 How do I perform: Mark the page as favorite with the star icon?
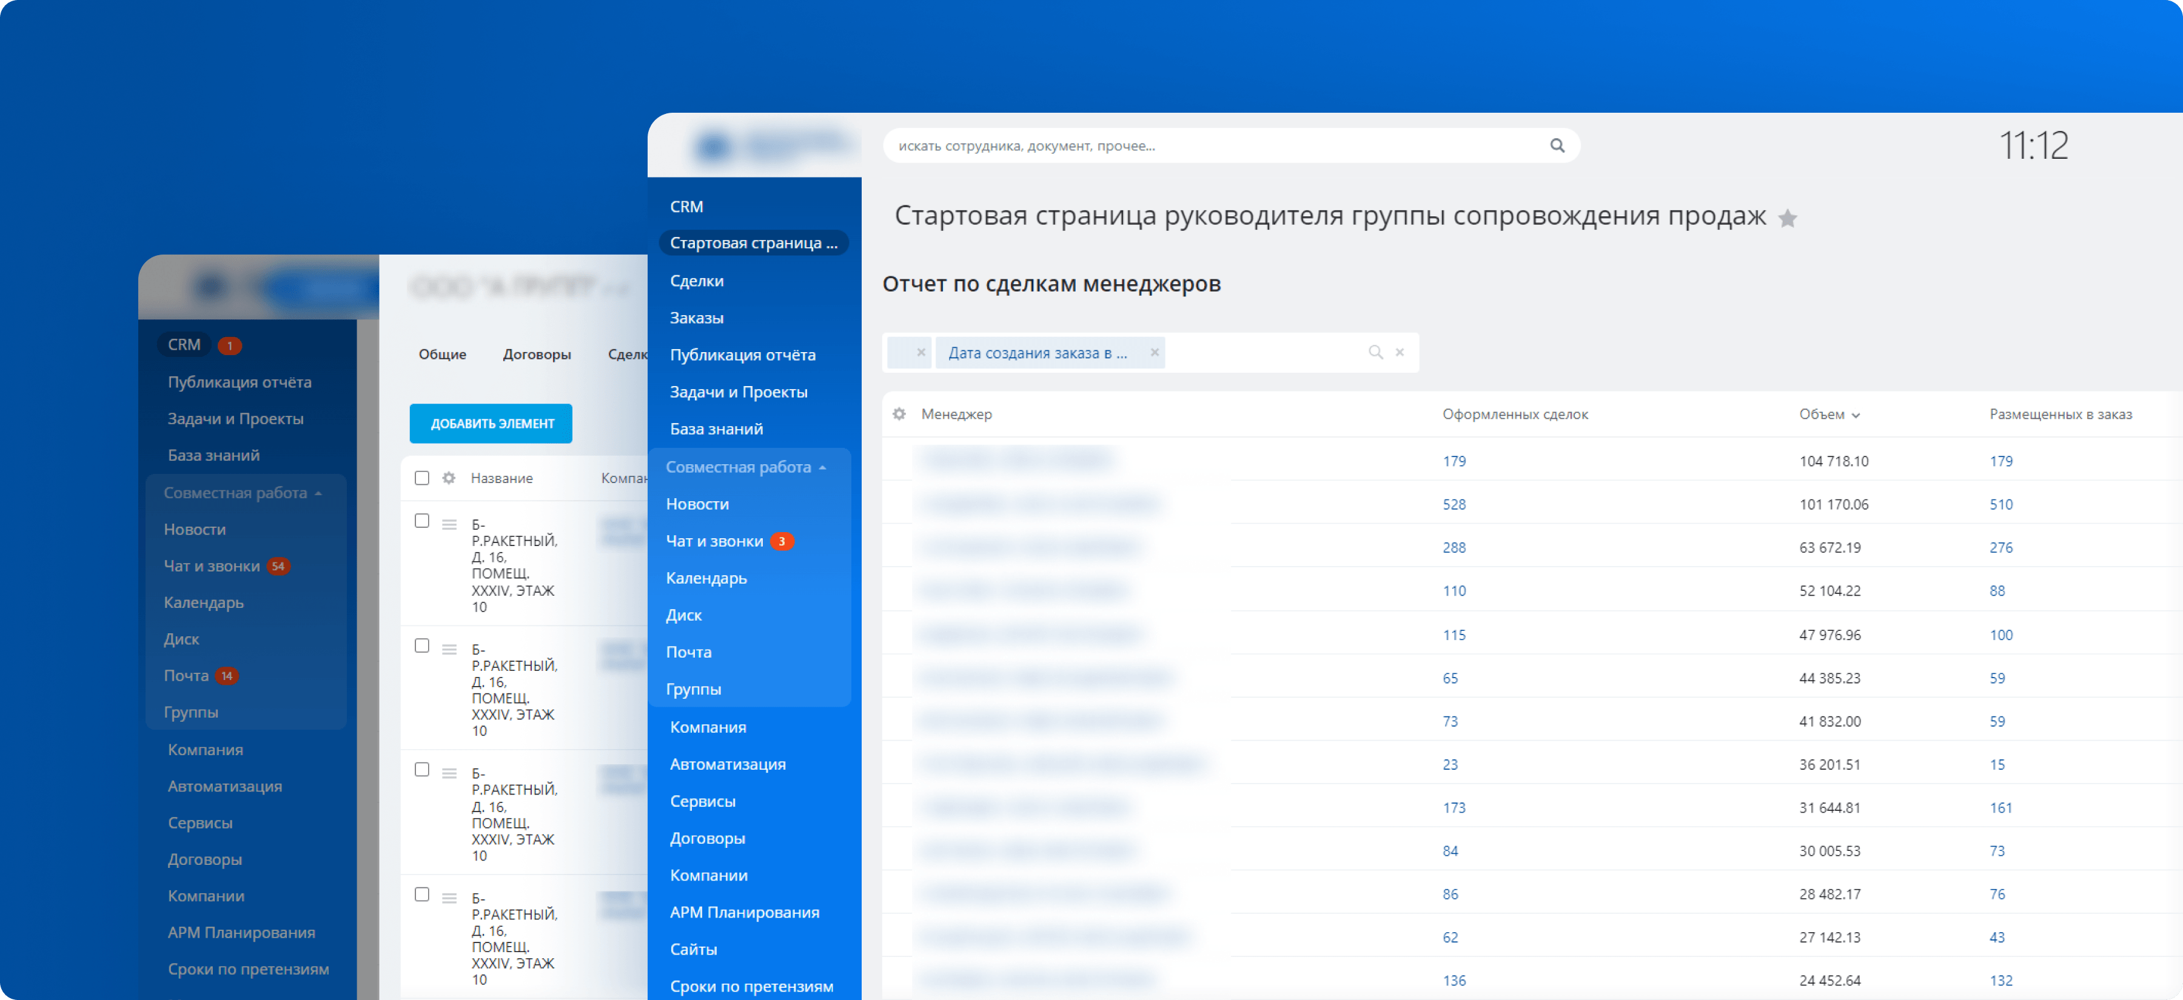pos(1787,218)
